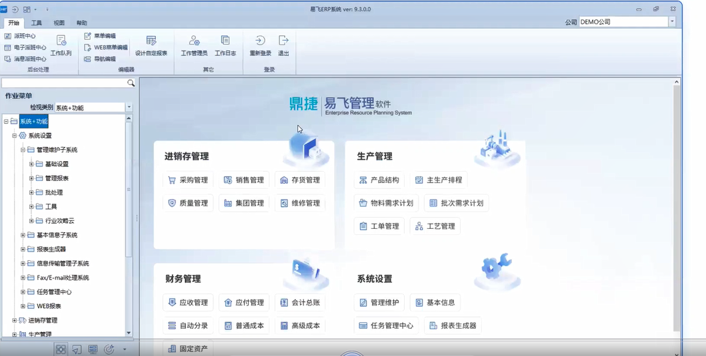The height and width of the screenshot is (356, 706).
Task: Collapse the 系统设置 tree node
Action: (15, 136)
